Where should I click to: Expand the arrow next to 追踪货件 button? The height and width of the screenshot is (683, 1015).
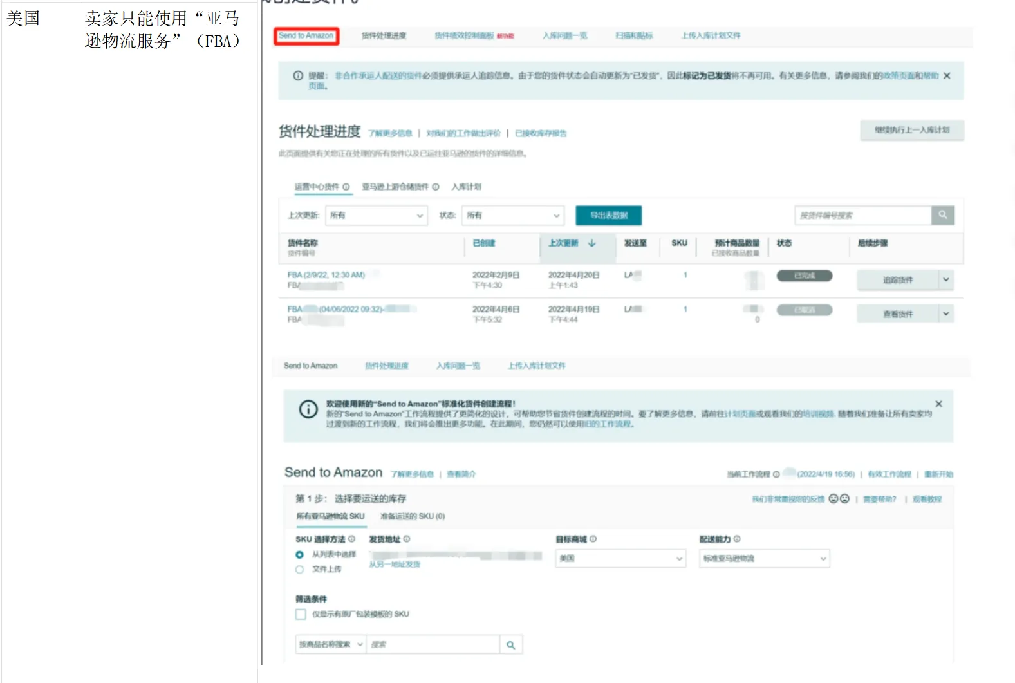pos(945,280)
